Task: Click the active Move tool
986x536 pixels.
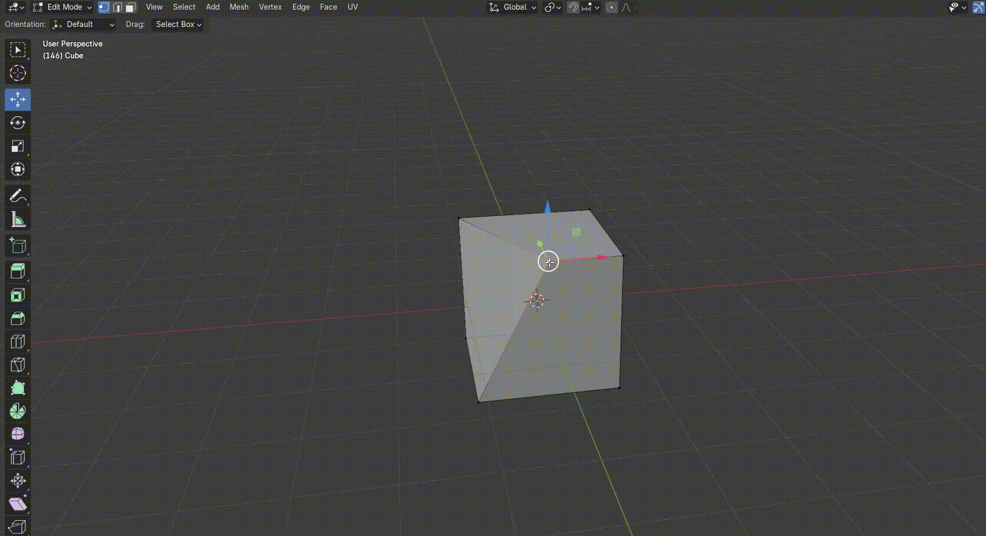Action: click(18, 99)
